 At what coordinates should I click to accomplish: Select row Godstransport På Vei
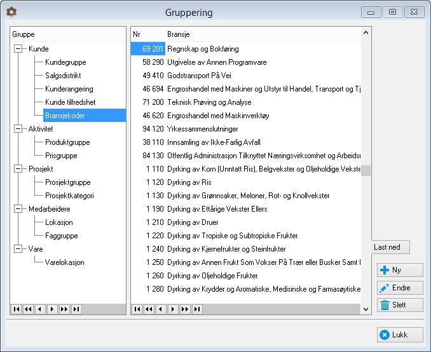tap(246, 75)
